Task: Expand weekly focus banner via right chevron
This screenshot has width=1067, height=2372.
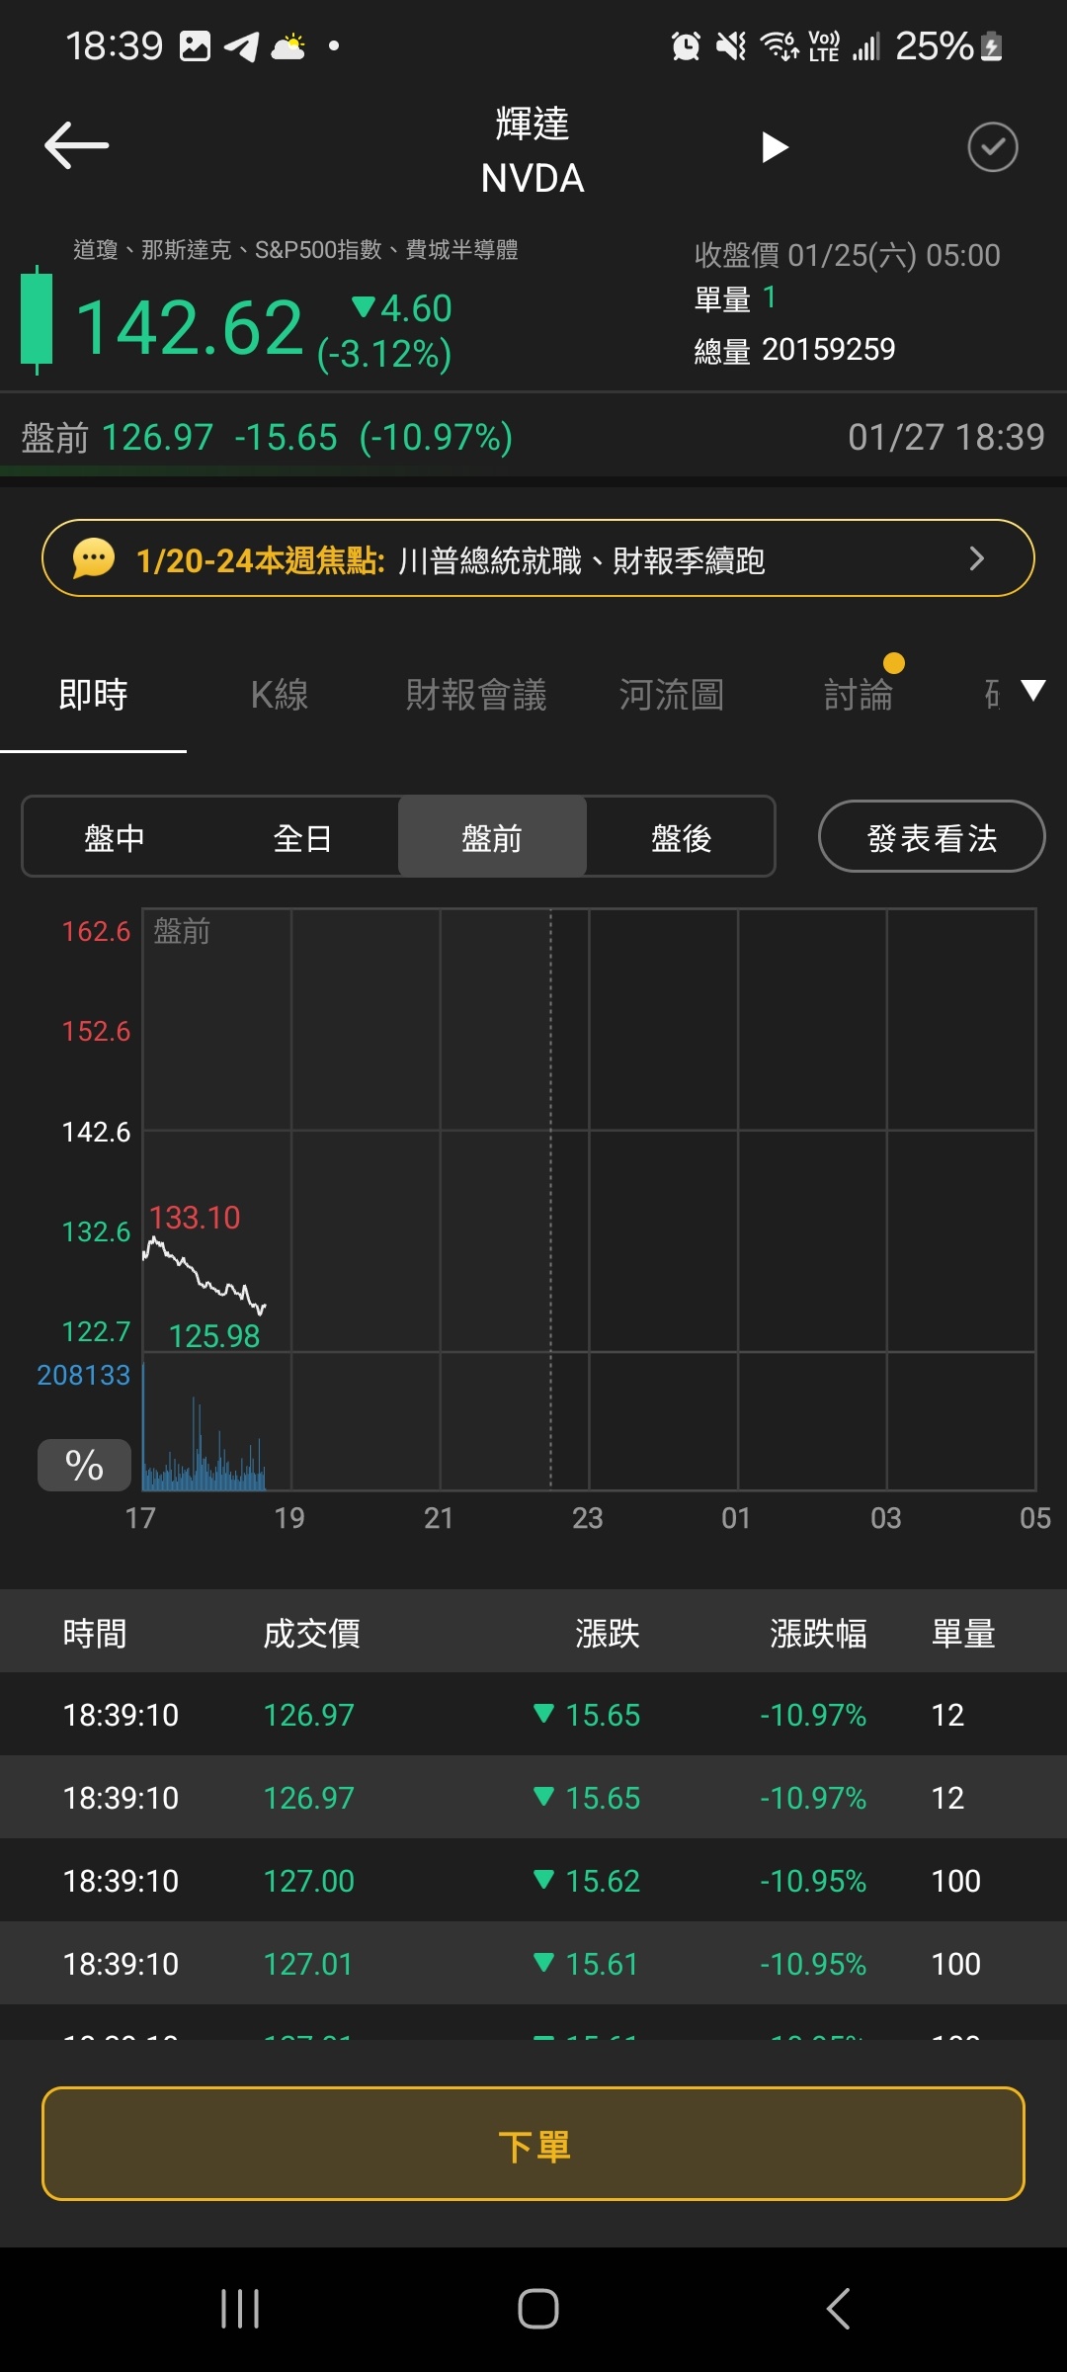Action: 977,558
